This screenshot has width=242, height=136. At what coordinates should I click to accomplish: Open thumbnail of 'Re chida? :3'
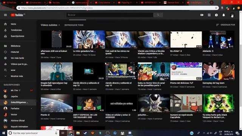point(186,39)
